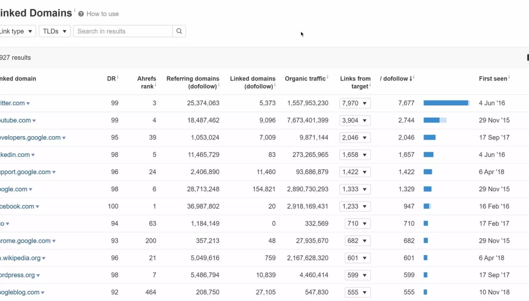Click the caret next to googleblog.com
This screenshot has height=301, width=529.
click(x=42, y=293)
